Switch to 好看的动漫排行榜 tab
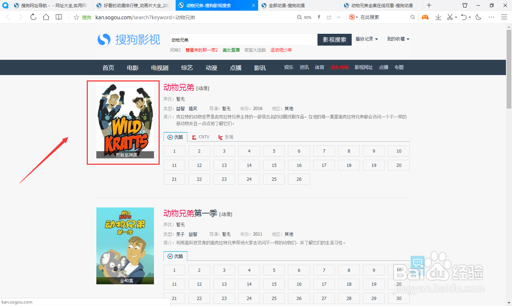This screenshot has width=512, height=306. 134,5
